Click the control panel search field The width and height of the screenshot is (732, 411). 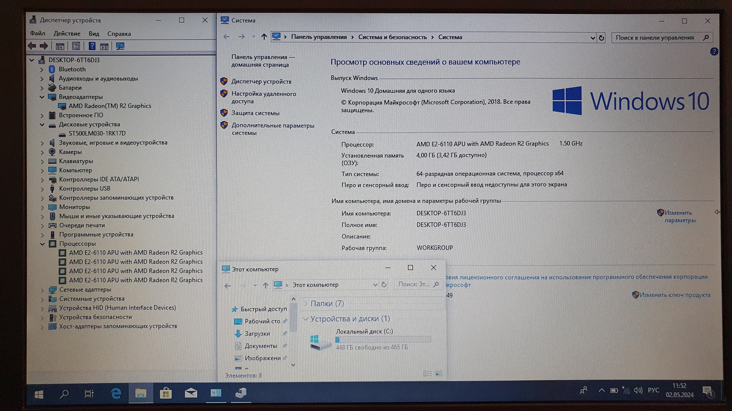[655, 37]
